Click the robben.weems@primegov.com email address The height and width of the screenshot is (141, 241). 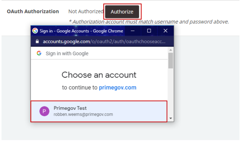[x=83, y=115]
